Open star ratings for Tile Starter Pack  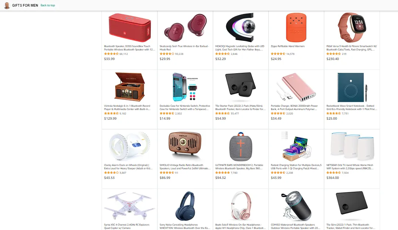pyautogui.click(x=223, y=113)
